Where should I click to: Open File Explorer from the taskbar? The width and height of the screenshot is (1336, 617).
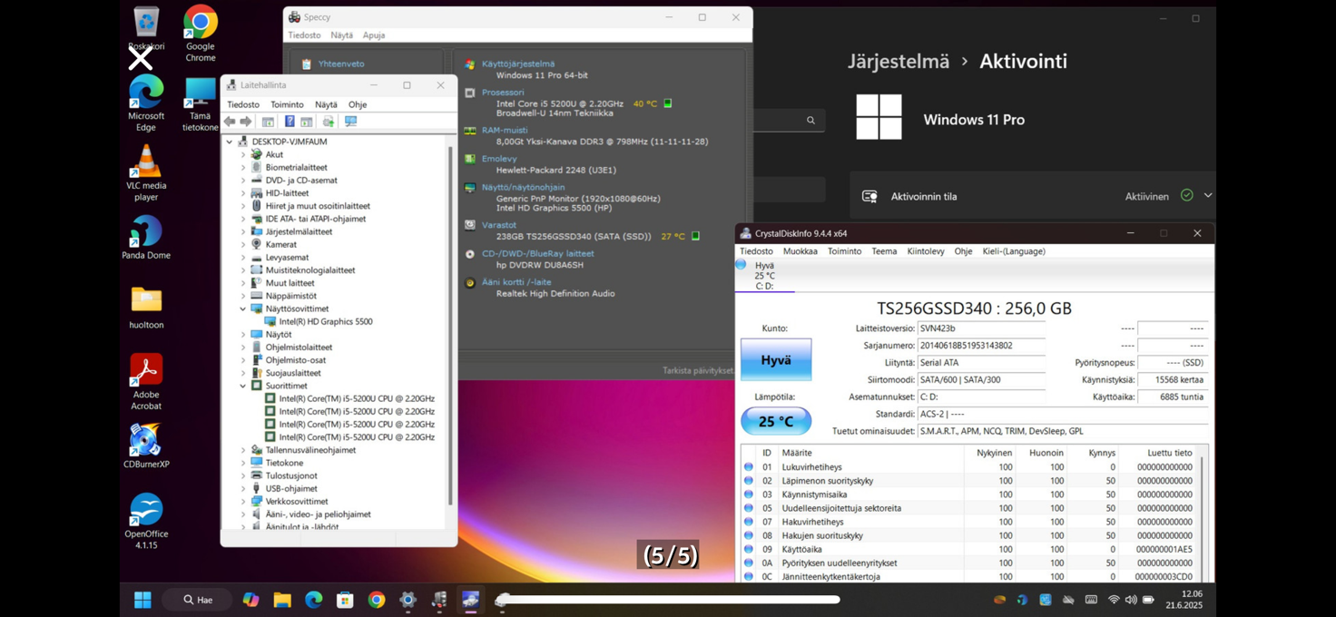282,600
